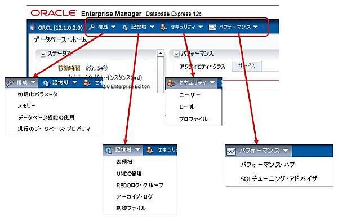Select ロール from the セキュリティ menu
This screenshot has width=338, height=220.
tap(187, 107)
